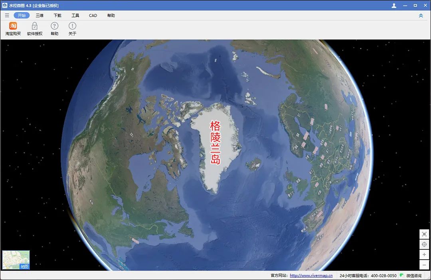This screenshot has height=280, width=431.
Task: Click the 帮助 question mark icon
Action: click(54, 29)
